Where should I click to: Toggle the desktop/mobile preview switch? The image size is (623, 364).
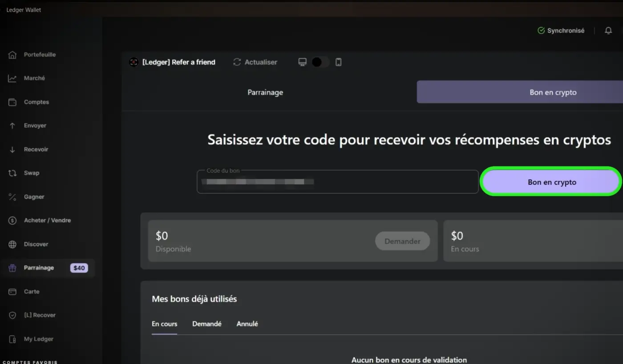tap(320, 62)
